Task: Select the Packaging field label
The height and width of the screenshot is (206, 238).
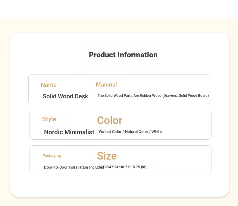Action: point(52,156)
